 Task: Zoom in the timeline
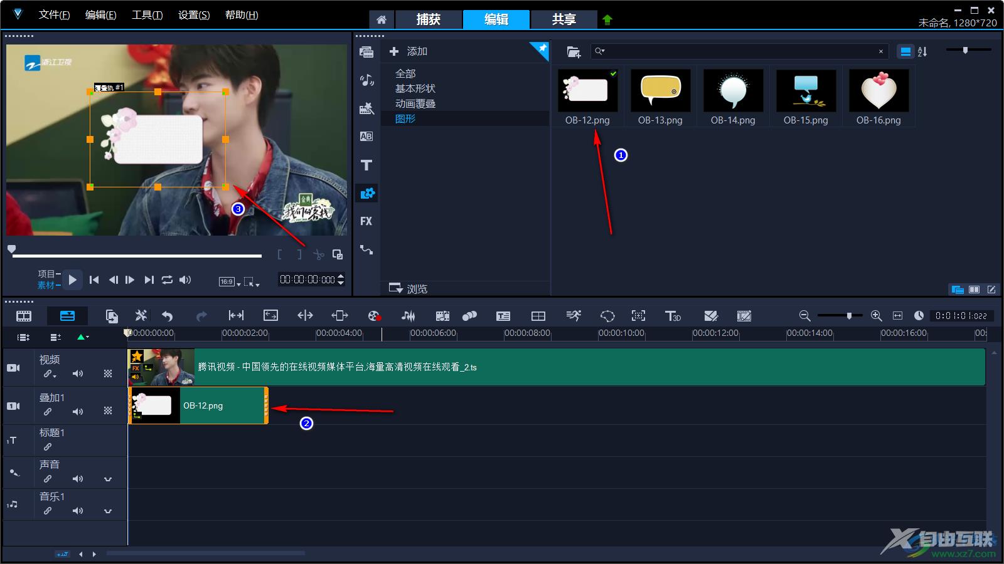point(877,316)
